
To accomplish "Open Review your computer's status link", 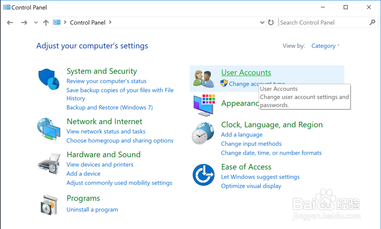I will point(106,81).
